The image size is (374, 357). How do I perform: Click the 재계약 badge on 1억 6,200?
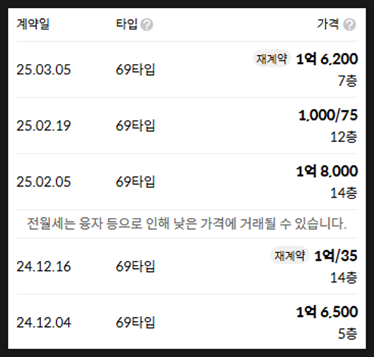272,59
